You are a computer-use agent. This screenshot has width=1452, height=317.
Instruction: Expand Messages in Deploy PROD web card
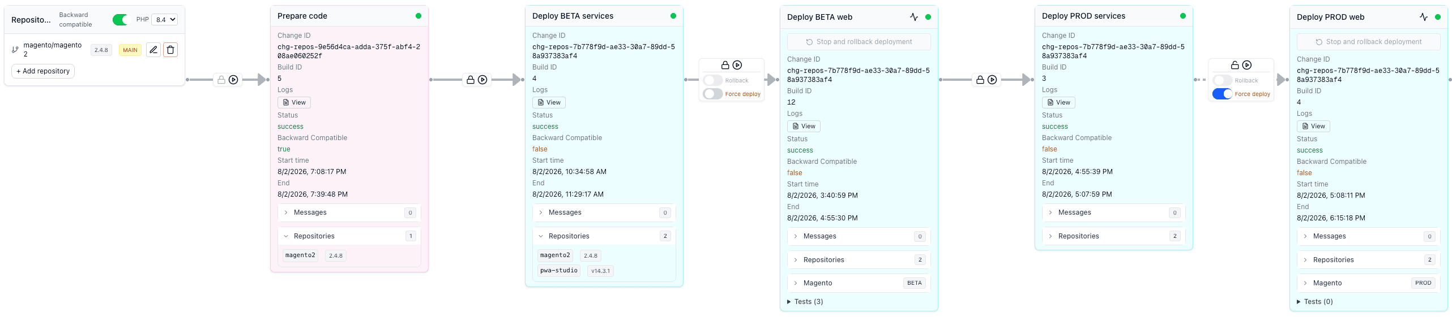coord(1369,236)
